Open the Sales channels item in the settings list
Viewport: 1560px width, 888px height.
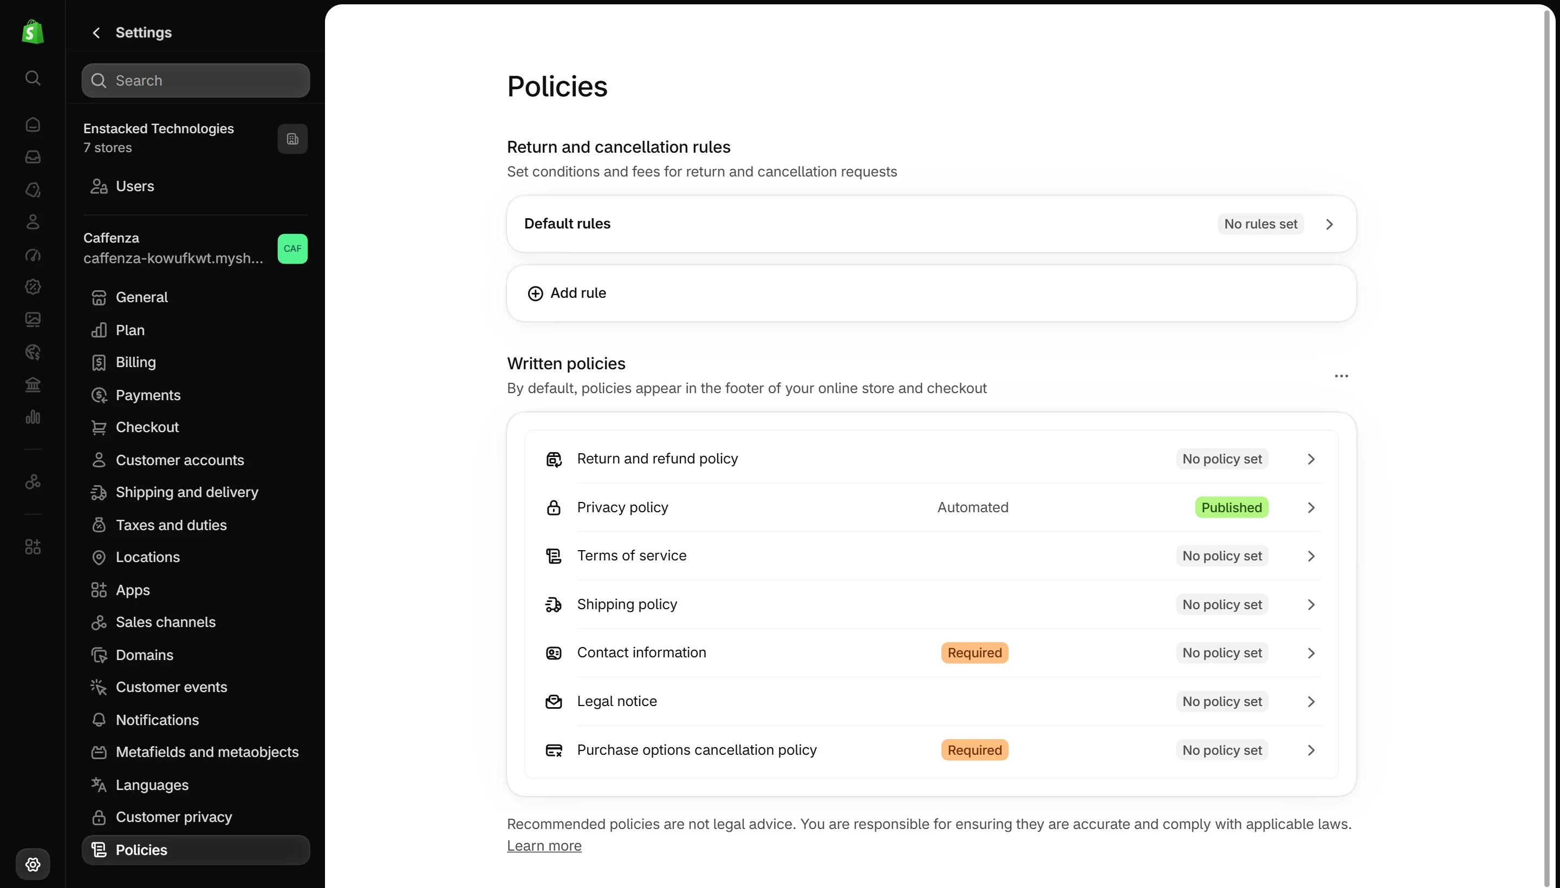click(195, 622)
